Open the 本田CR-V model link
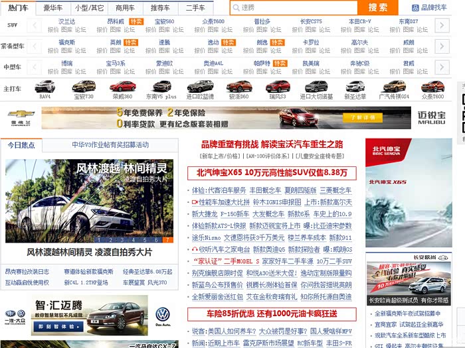Screen dimensions: 465x348 [360, 21]
